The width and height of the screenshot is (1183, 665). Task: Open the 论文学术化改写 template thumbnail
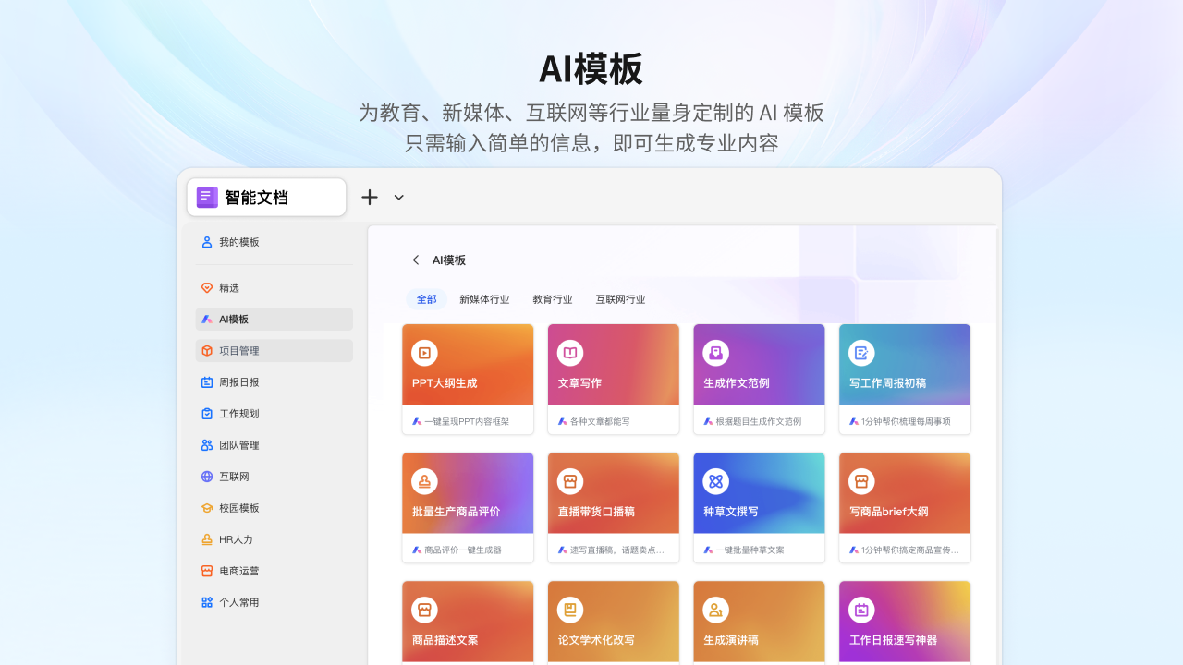613,621
